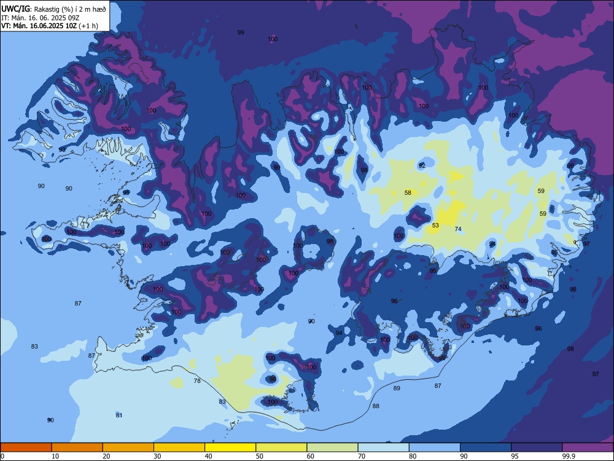Image resolution: width=614 pixels, height=461 pixels.
Task: Click the sky blue 80-90 legend swatch
Action: click(435, 447)
